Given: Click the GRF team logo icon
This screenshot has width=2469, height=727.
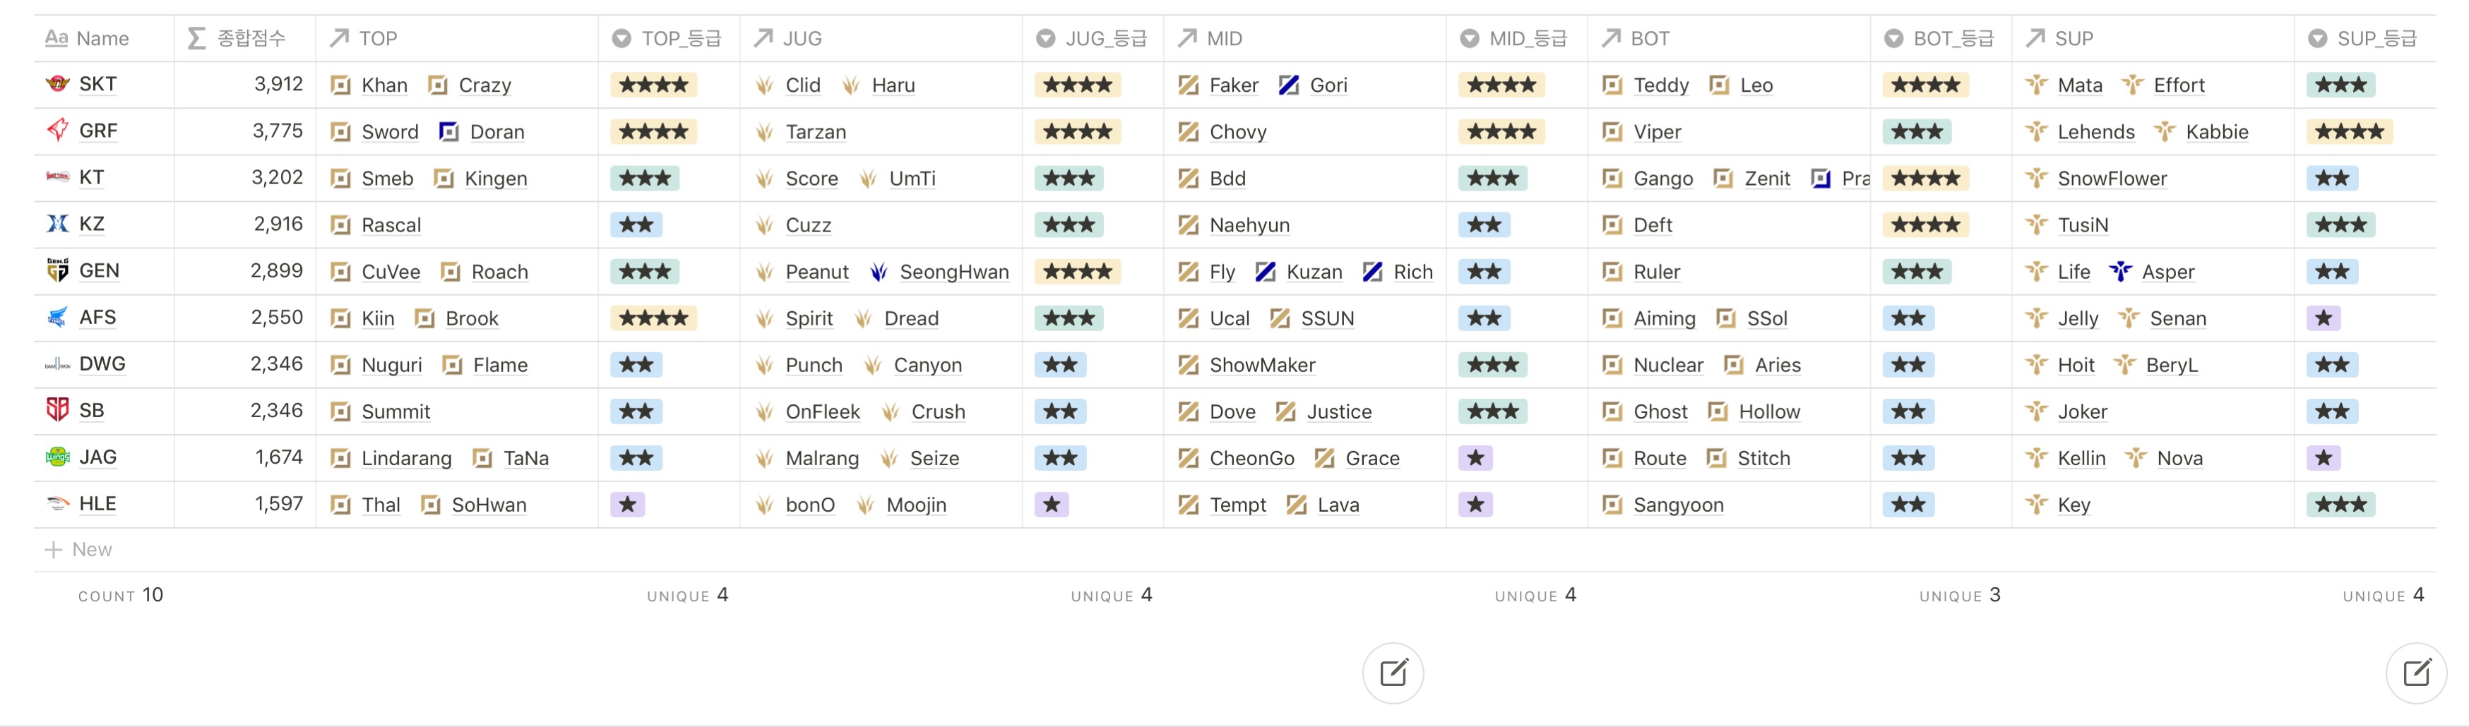Looking at the screenshot, I should [57, 131].
